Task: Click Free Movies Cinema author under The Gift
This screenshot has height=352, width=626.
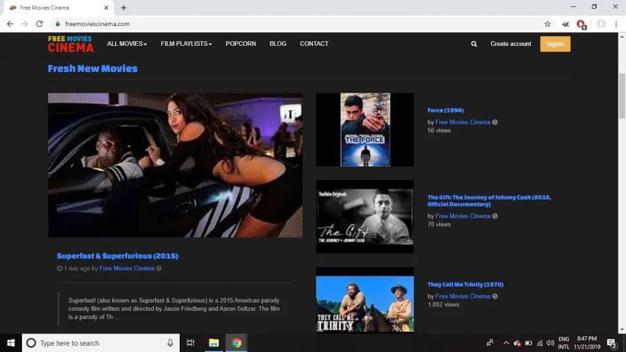Action: tap(463, 216)
